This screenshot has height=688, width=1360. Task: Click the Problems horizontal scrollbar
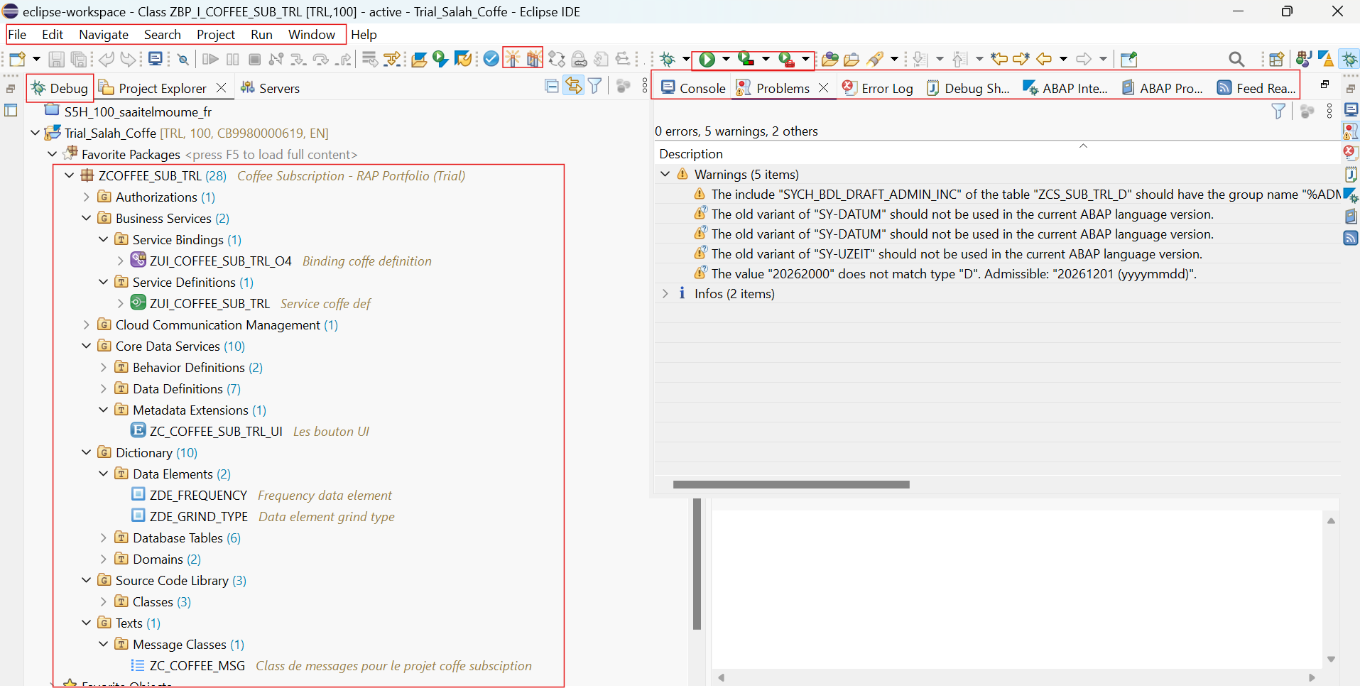coord(791,485)
